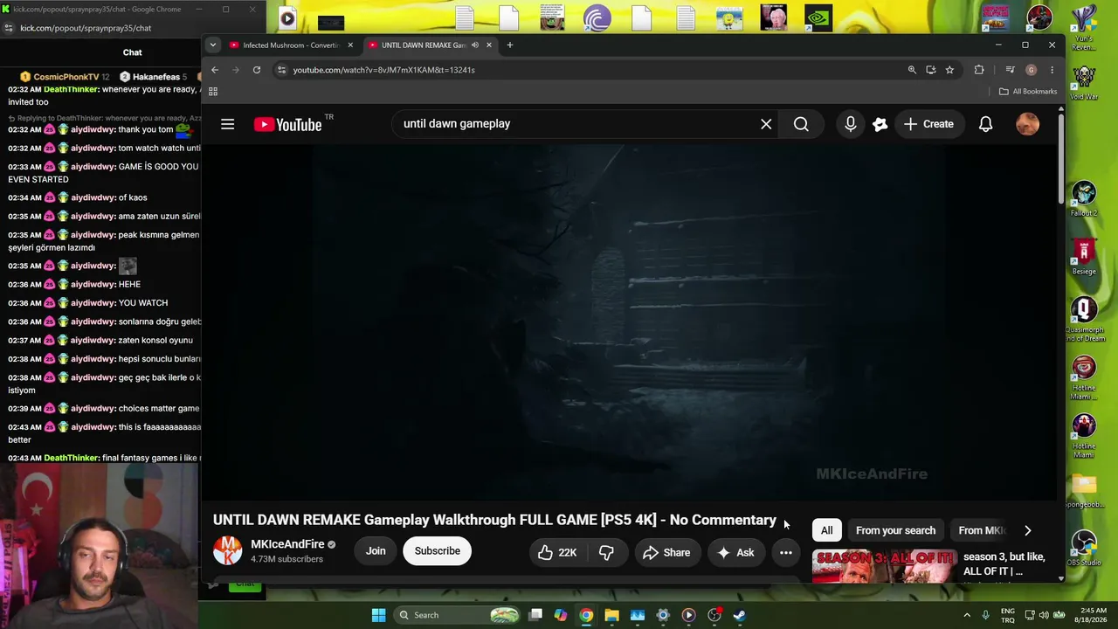Reload the YouTube page
Screen dimensions: 1118x629
[257, 70]
